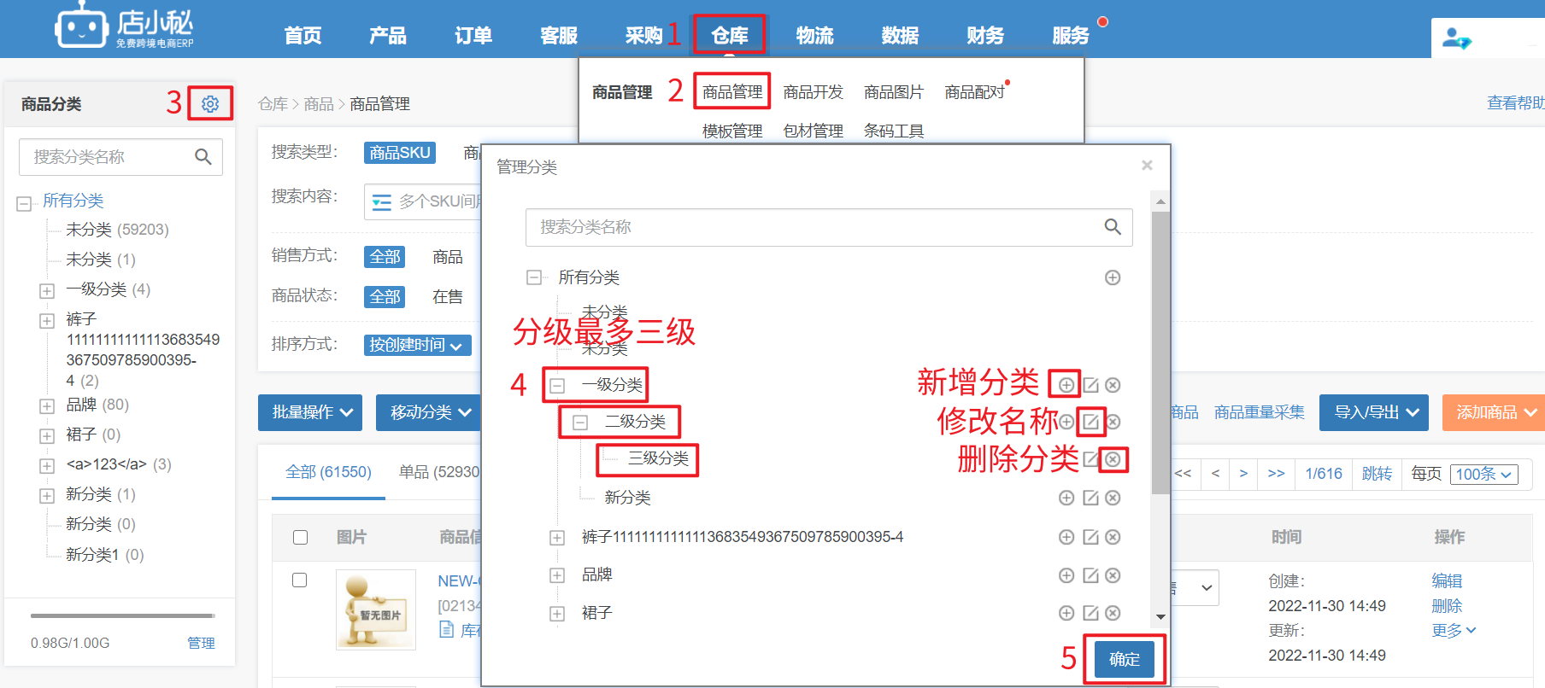Delete the 品牌 category in dialog

click(1113, 575)
